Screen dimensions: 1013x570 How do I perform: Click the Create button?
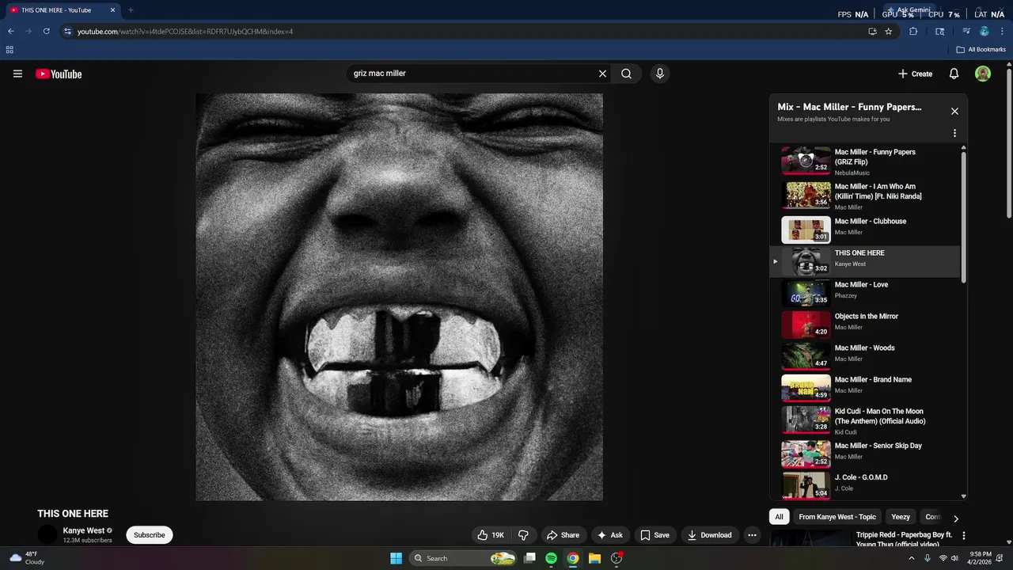(915, 74)
